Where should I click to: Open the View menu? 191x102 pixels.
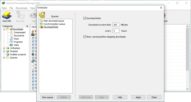tap(33, 8)
